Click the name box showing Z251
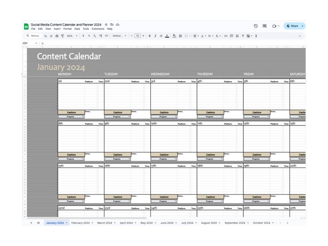328x246 pixels. tap(30, 43)
